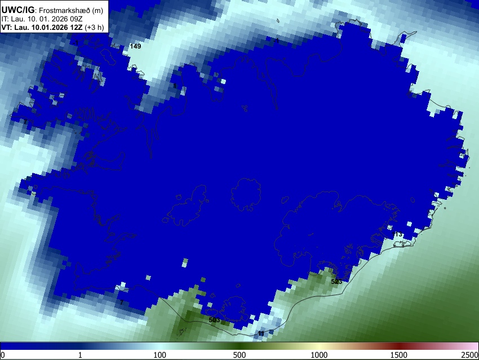Screen dimensions: 479x360
Task: Click the map value label "149"
Action: (135, 46)
